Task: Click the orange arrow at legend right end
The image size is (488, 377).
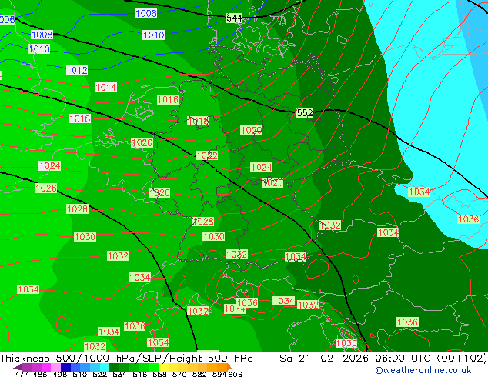Action: [229, 367]
